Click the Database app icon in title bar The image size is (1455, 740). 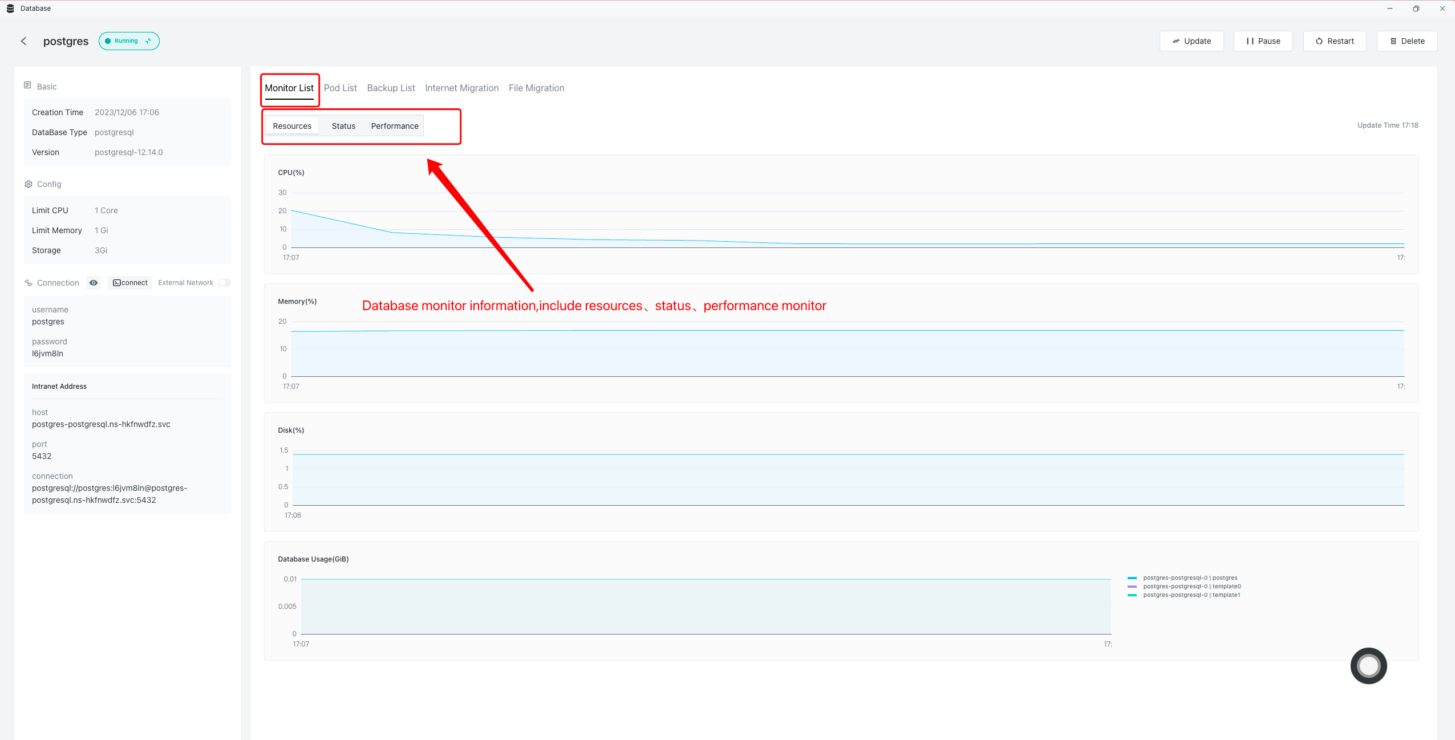pyautogui.click(x=10, y=9)
